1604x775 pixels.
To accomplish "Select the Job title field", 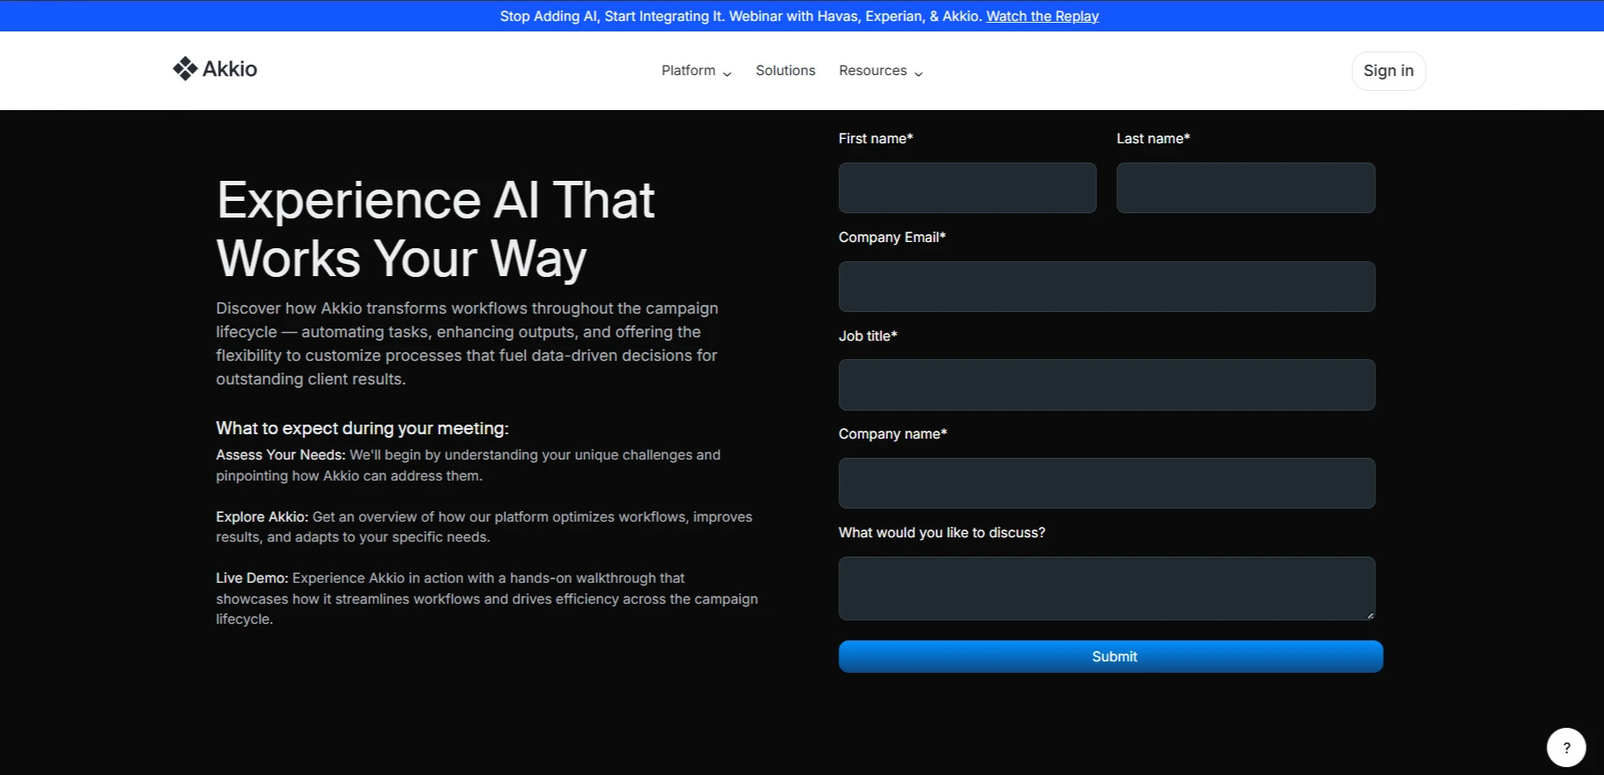I will (x=1107, y=384).
